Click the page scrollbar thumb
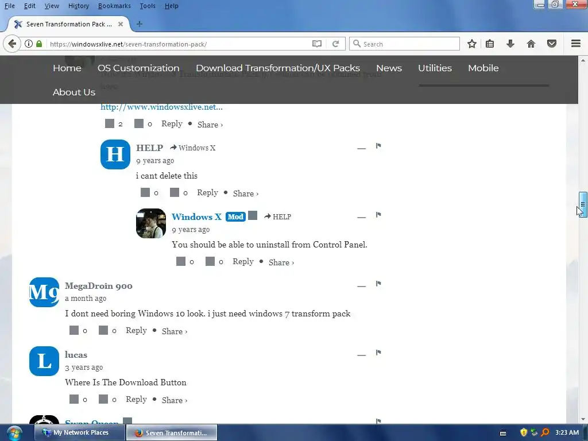Viewport: 588px width, 441px height. pos(583,204)
